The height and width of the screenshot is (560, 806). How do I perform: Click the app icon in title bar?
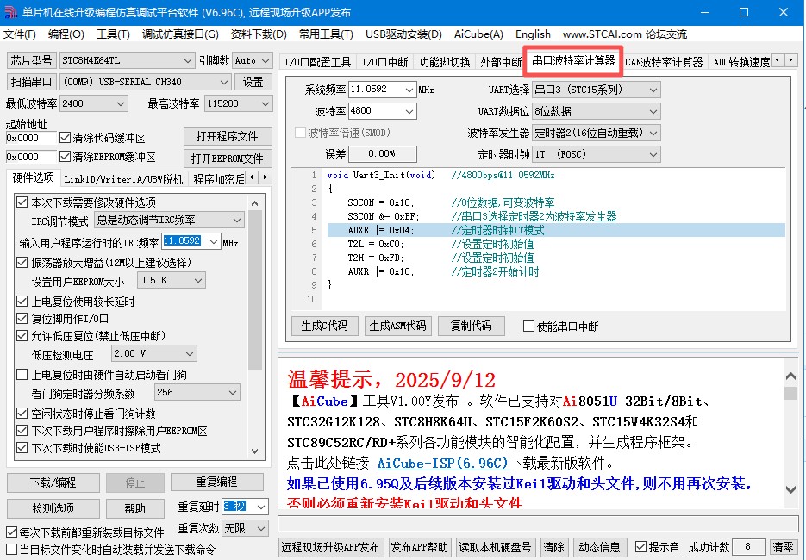10,12
